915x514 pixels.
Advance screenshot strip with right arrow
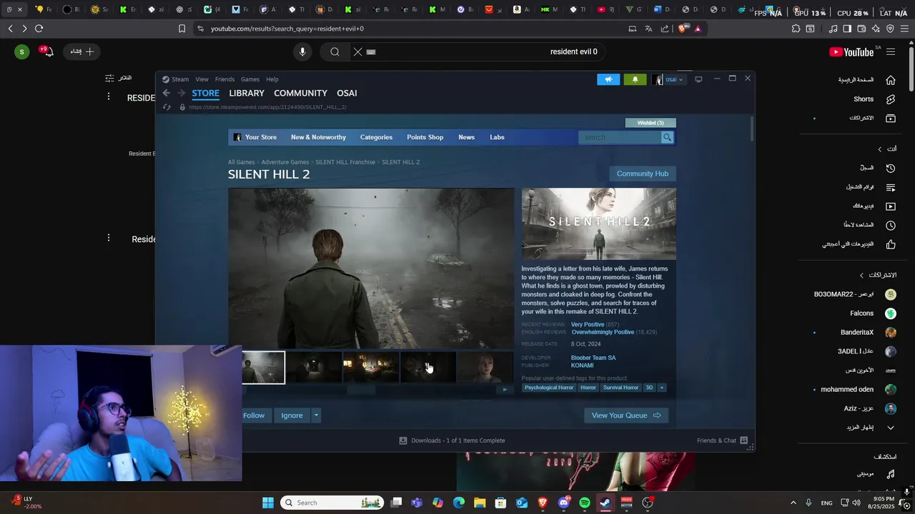[505, 390]
